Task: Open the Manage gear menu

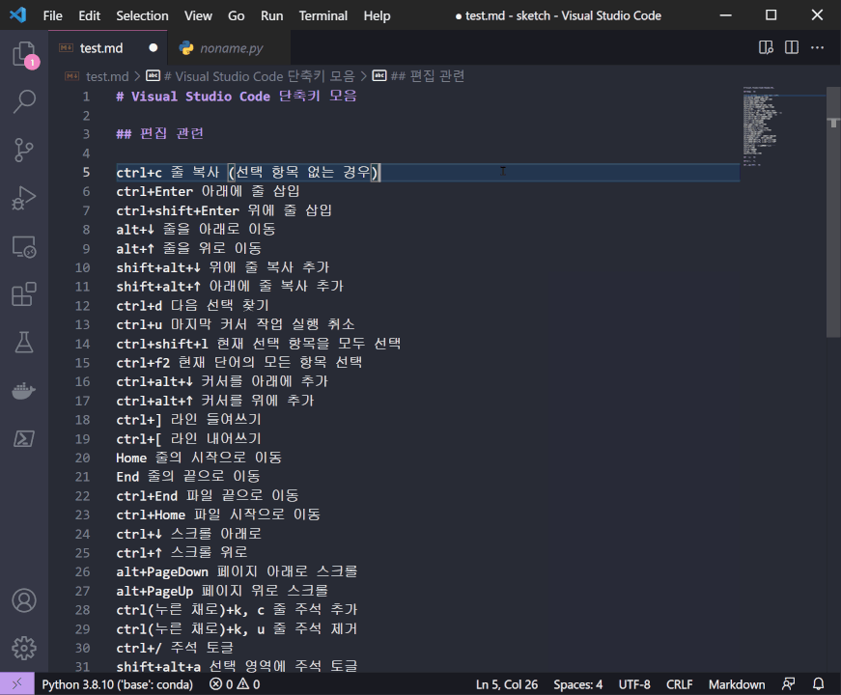Action: [x=24, y=648]
